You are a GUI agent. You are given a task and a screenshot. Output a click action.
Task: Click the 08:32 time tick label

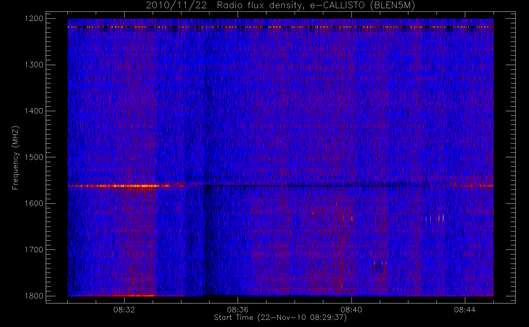pos(124,310)
